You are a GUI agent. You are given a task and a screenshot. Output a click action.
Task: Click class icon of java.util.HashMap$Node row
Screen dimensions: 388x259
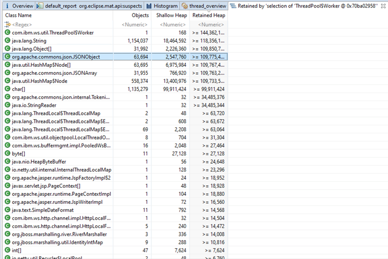pyautogui.click(x=8, y=81)
